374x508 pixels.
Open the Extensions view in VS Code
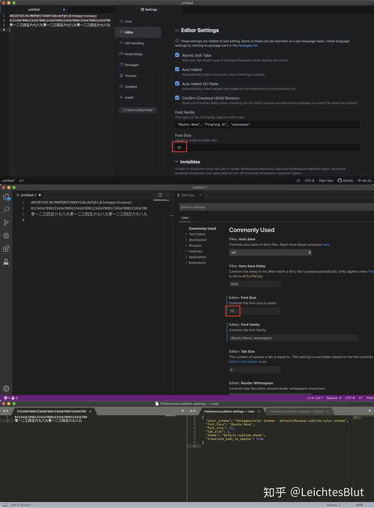(x=6, y=248)
